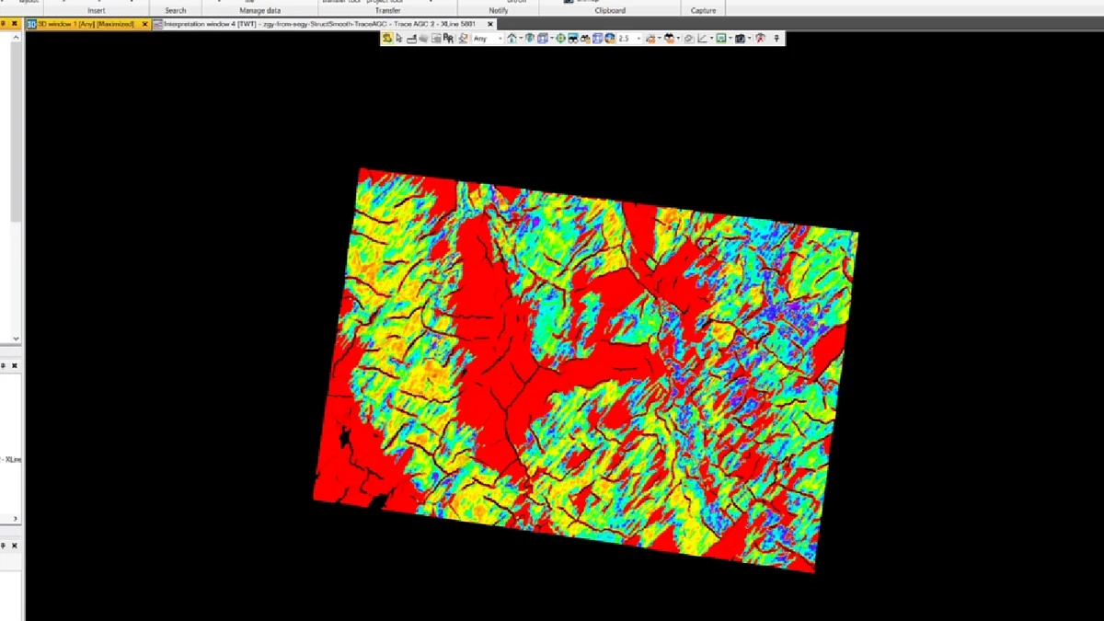This screenshot has width=1104, height=621.
Task: Click the line-chart axis icon in the toolbar
Action: tap(702, 39)
